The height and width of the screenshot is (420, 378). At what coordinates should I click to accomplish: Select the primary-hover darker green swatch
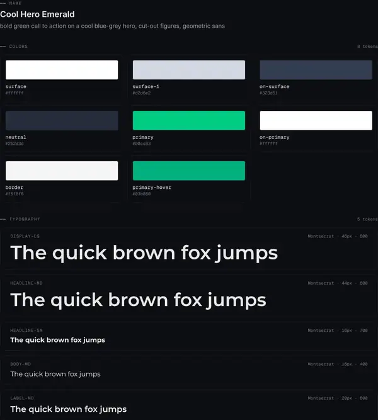(189, 171)
